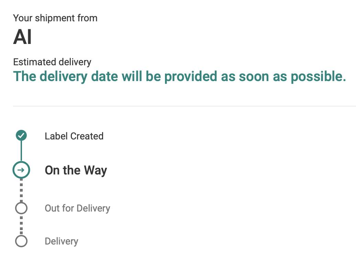Screen dimensions: 356x261
Task: Click the word Way in current status
Action: tap(96, 170)
